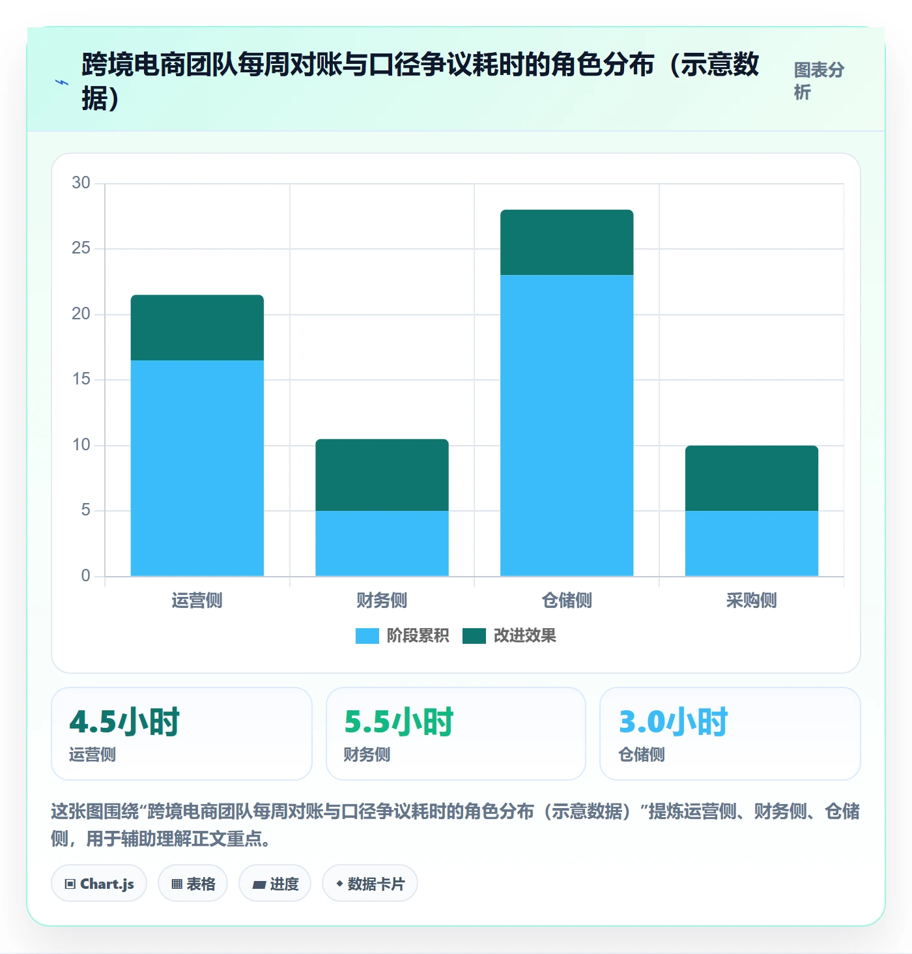Image resolution: width=912 pixels, height=954 pixels.
Task: Click the 财务侧 x-axis label
Action: pos(382,600)
